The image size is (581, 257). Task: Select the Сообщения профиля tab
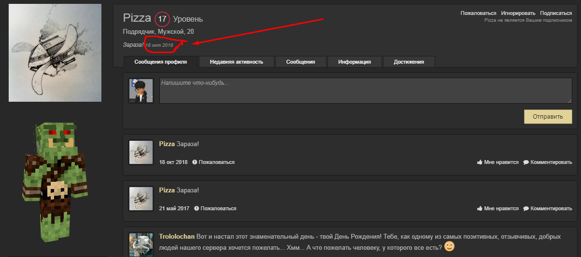[x=161, y=62]
